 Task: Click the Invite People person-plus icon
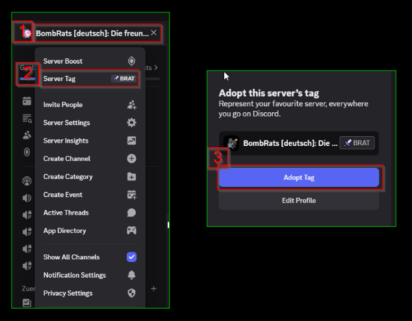132,104
